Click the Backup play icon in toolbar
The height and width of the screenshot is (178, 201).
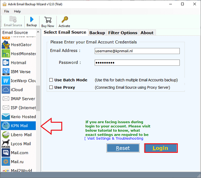32,20
